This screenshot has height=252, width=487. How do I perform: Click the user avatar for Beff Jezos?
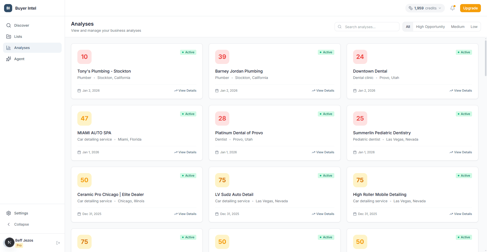coord(10,243)
